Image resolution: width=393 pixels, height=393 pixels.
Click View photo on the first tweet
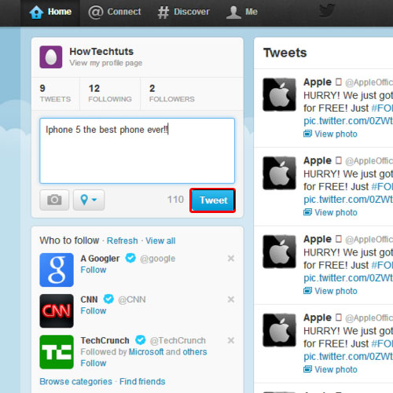coord(330,134)
